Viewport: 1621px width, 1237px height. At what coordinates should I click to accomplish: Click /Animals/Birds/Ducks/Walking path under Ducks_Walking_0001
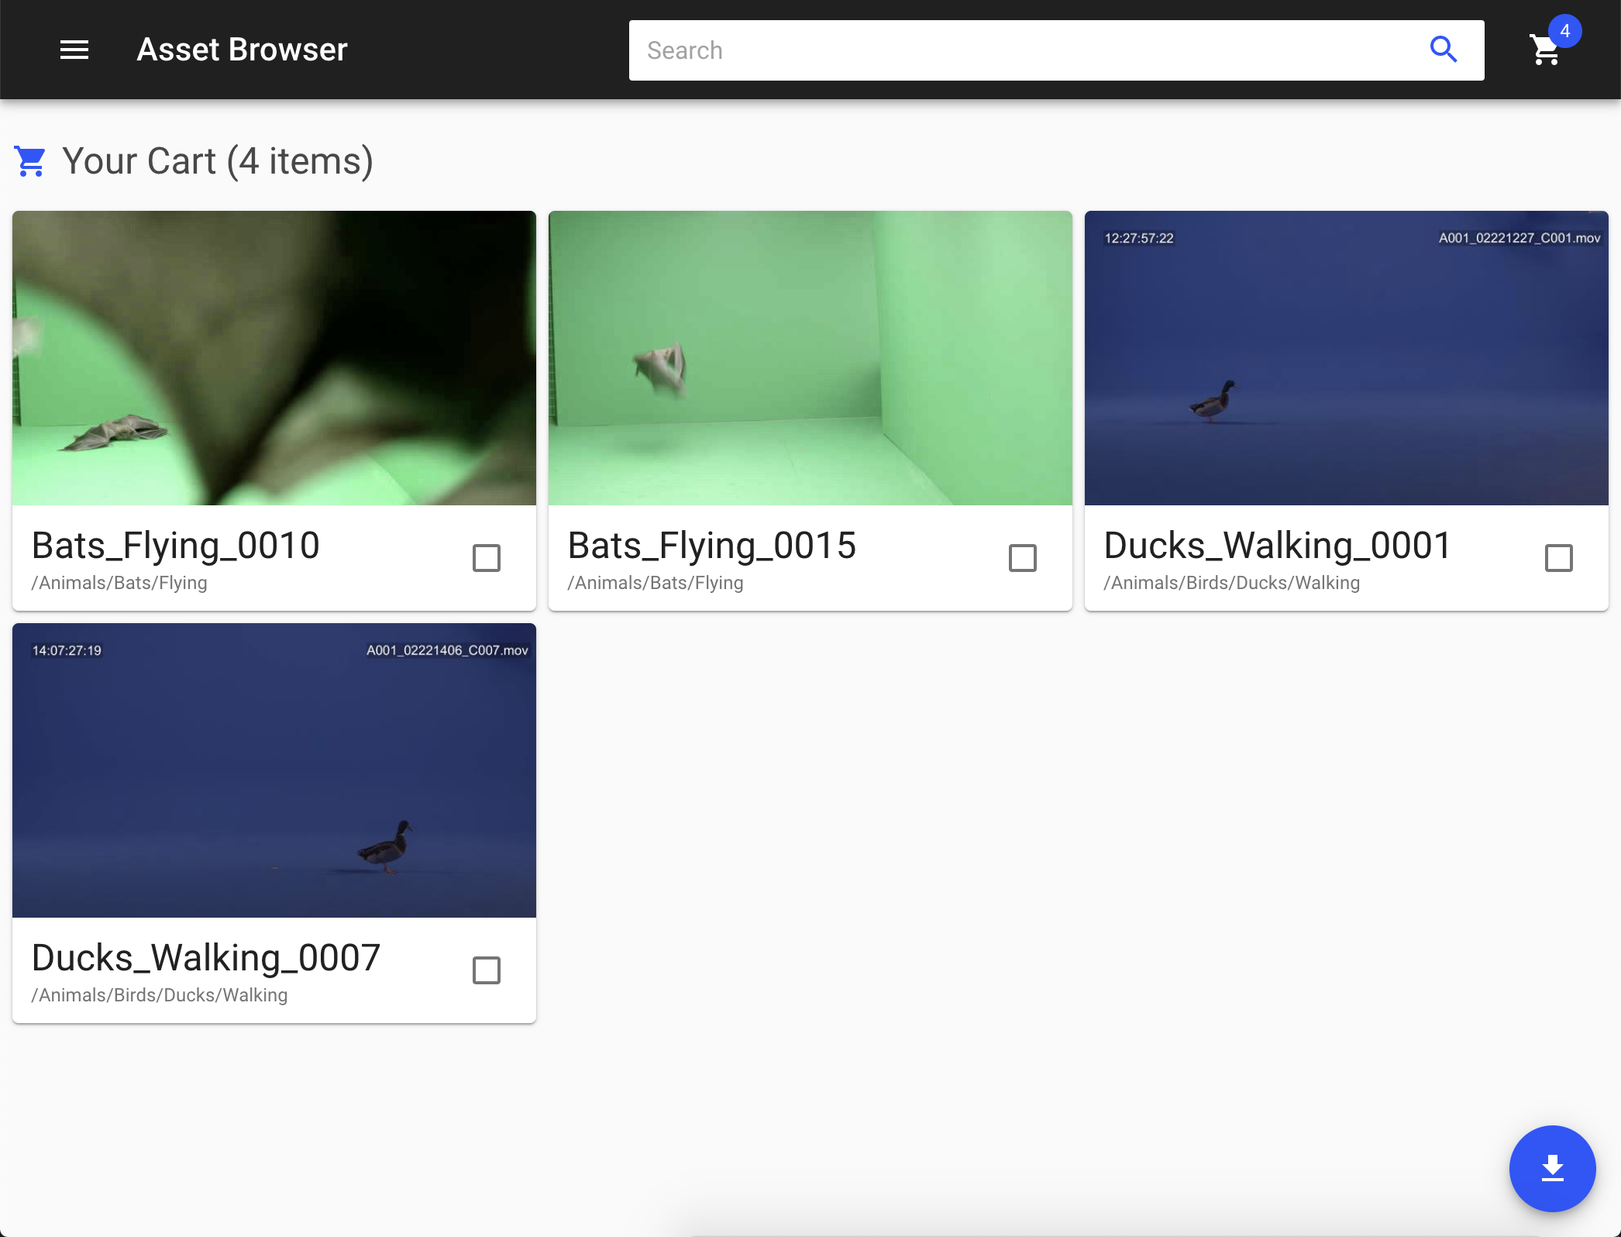coord(1231,583)
